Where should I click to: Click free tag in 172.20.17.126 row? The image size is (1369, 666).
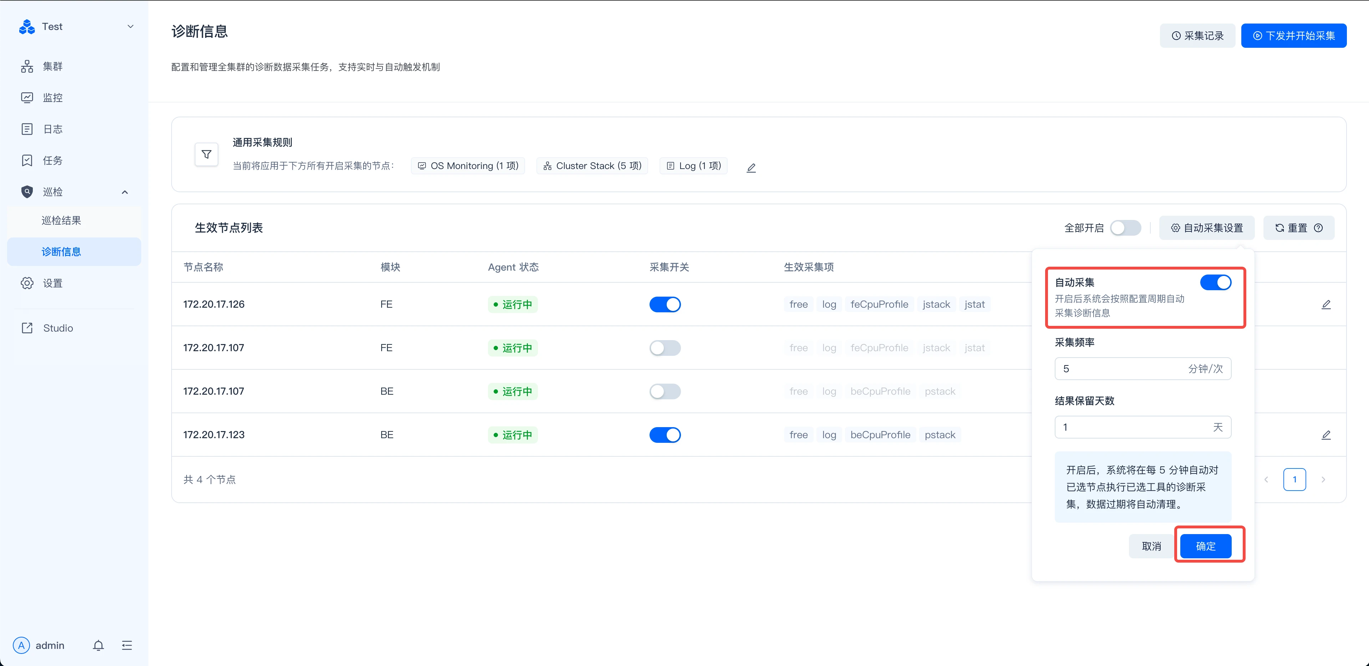click(x=798, y=304)
